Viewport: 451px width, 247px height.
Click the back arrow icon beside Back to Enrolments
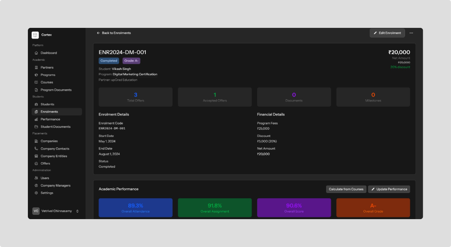[98, 33]
